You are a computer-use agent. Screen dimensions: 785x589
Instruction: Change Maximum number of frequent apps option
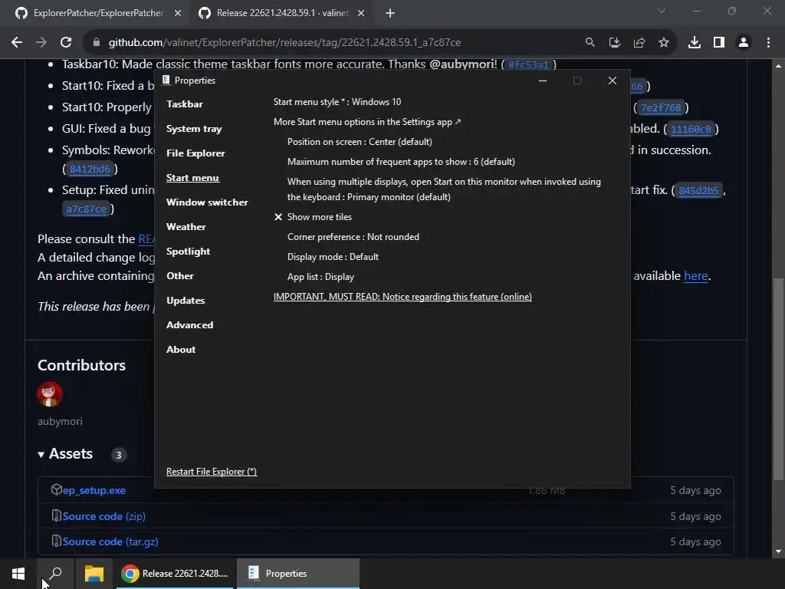(401, 162)
